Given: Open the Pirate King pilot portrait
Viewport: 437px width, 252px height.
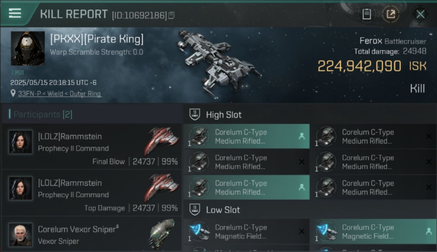Looking at the screenshot, I should pyautogui.click(x=28, y=48).
